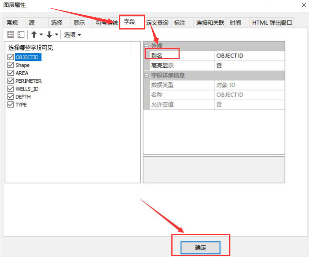Open the dropdown beside the up arrow
The image size is (309, 257).
coord(41,34)
